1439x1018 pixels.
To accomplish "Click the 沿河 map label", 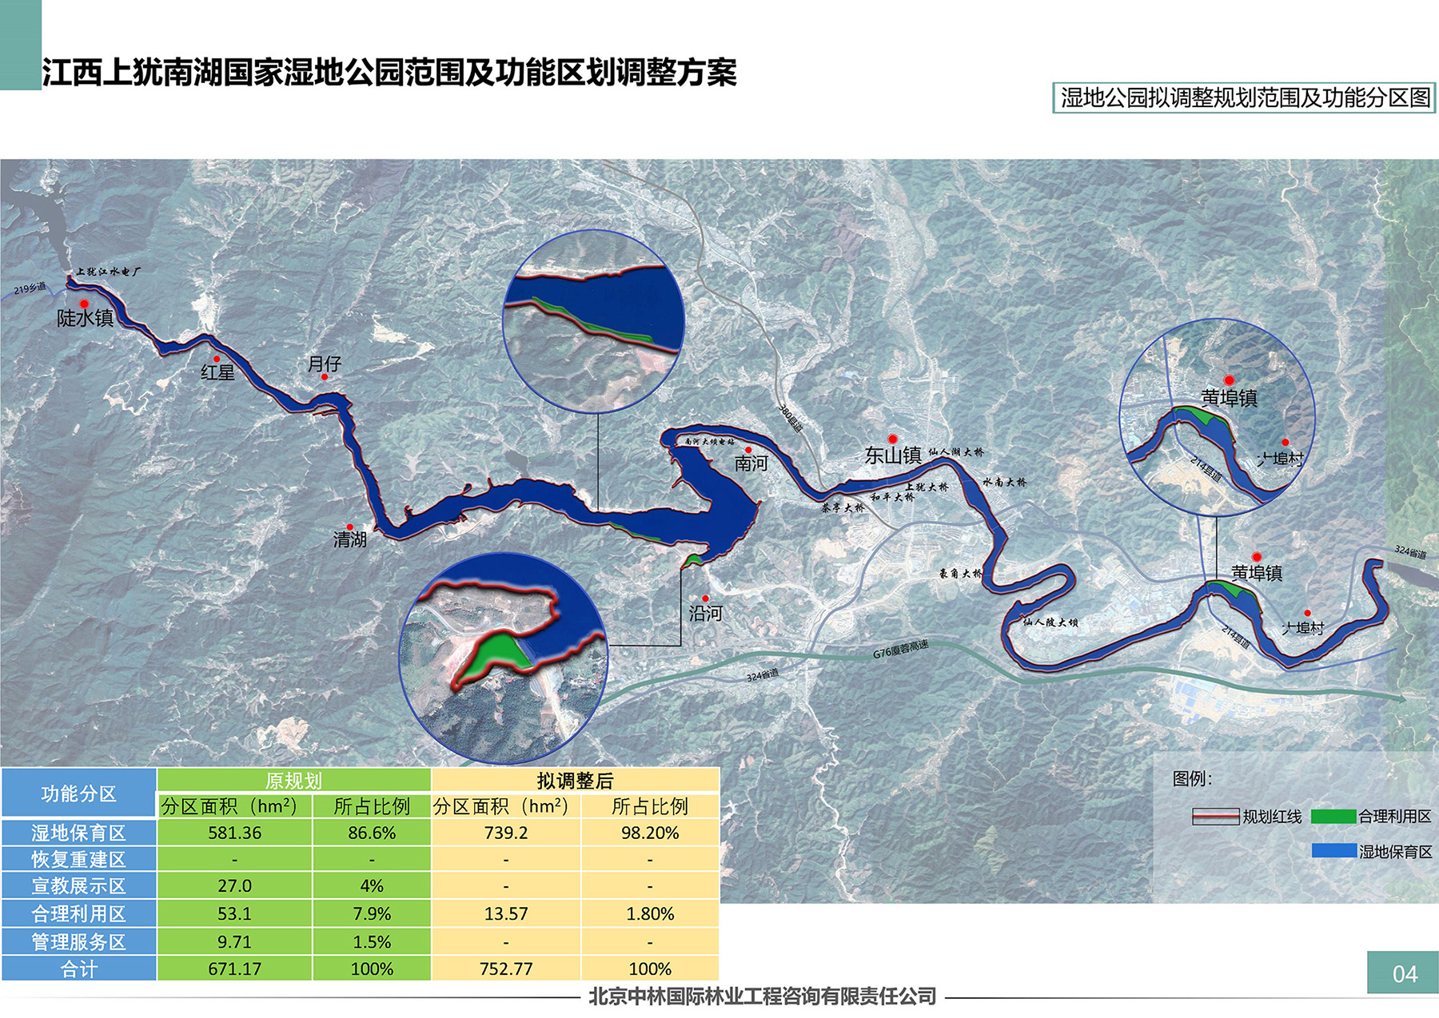I will [706, 613].
